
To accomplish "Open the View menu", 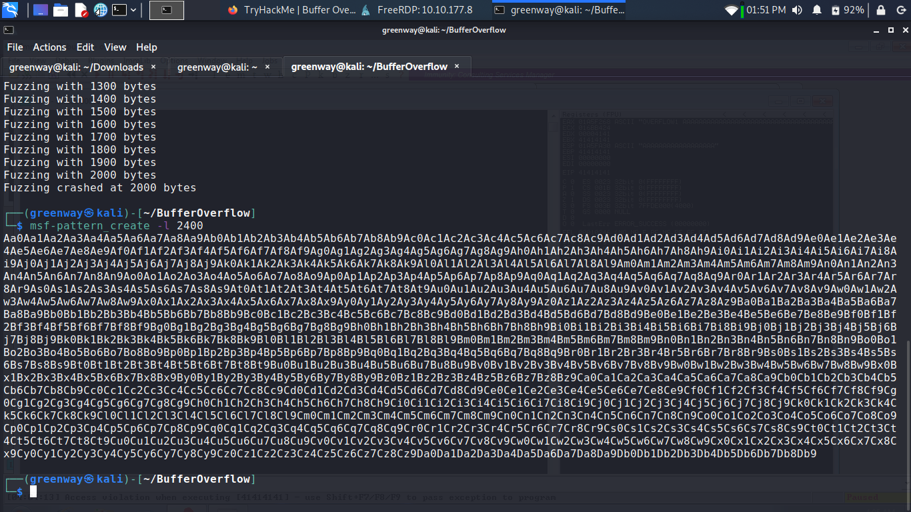I will (x=115, y=47).
